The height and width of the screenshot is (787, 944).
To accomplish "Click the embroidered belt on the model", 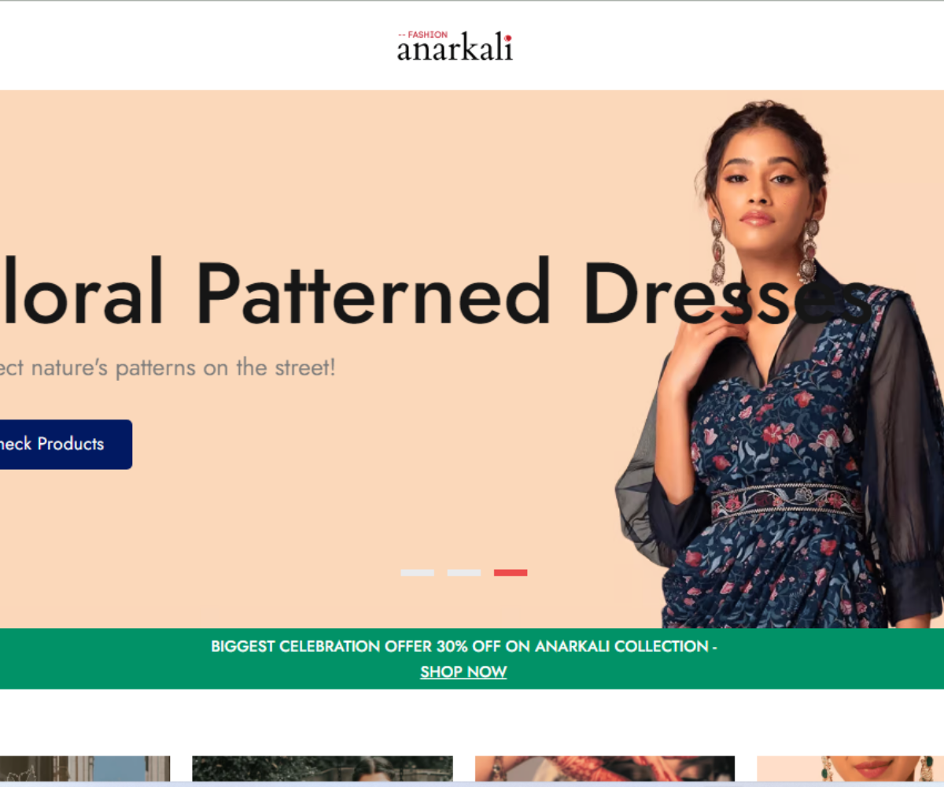I will [x=787, y=501].
